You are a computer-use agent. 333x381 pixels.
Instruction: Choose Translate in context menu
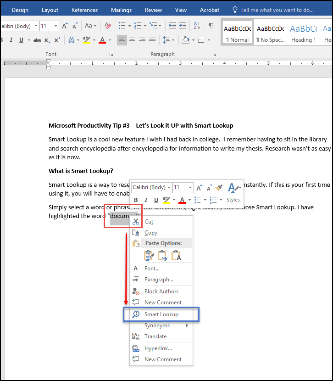click(x=161, y=336)
